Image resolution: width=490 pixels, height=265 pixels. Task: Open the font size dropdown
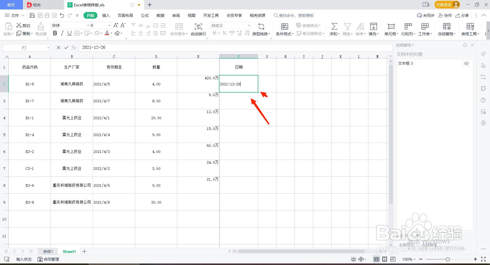(109, 25)
